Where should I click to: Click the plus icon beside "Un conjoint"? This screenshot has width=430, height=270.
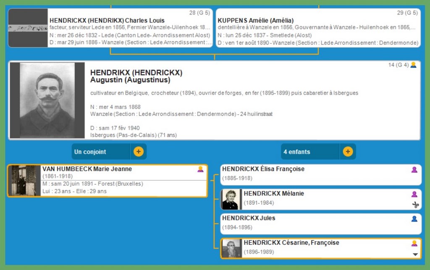pos(139,152)
